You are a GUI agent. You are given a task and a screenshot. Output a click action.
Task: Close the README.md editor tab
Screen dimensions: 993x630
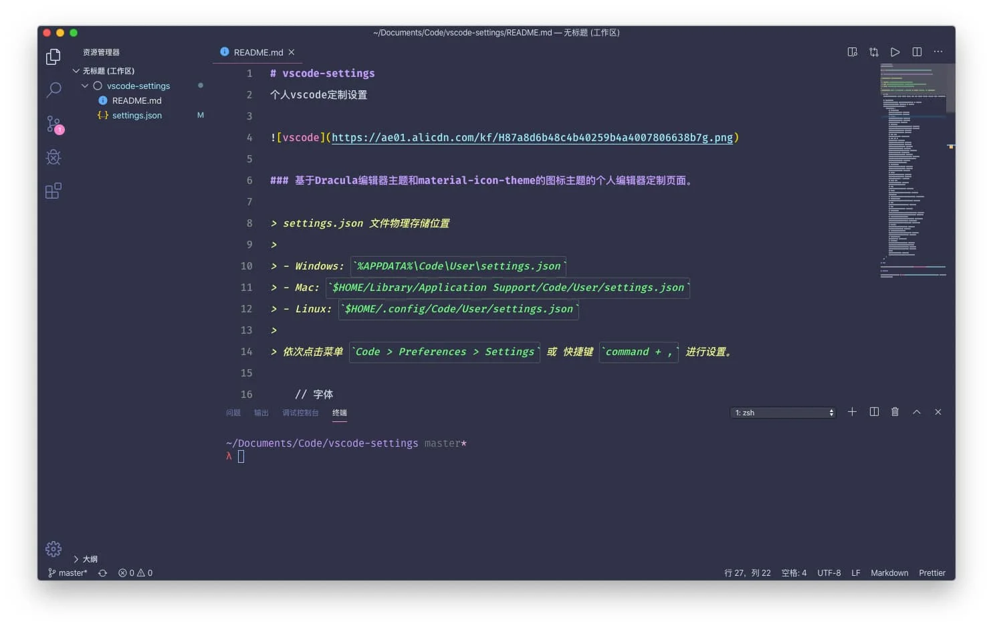292,52
